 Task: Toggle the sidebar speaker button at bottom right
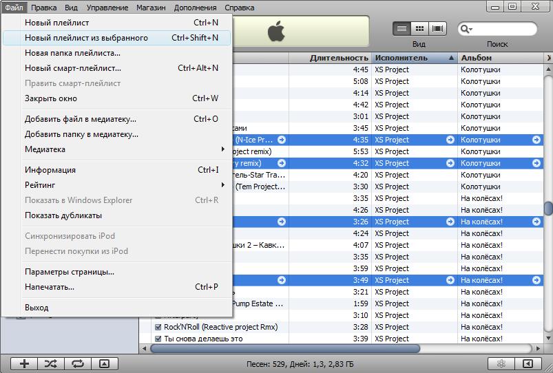click(528, 363)
